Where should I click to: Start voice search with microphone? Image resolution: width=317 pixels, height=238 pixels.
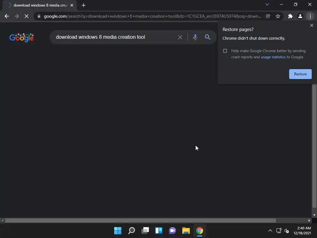pos(195,37)
